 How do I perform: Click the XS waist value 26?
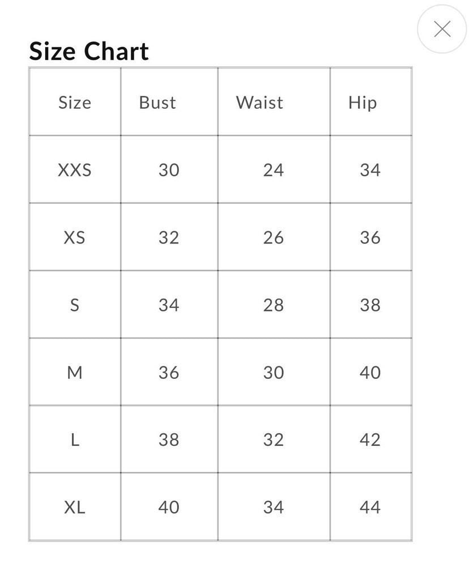(x=273, y=238)
